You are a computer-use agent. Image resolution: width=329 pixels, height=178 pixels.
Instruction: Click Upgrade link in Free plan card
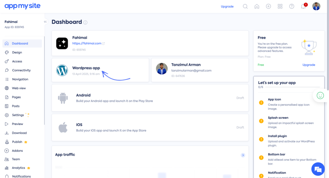[x=309, y=65]
